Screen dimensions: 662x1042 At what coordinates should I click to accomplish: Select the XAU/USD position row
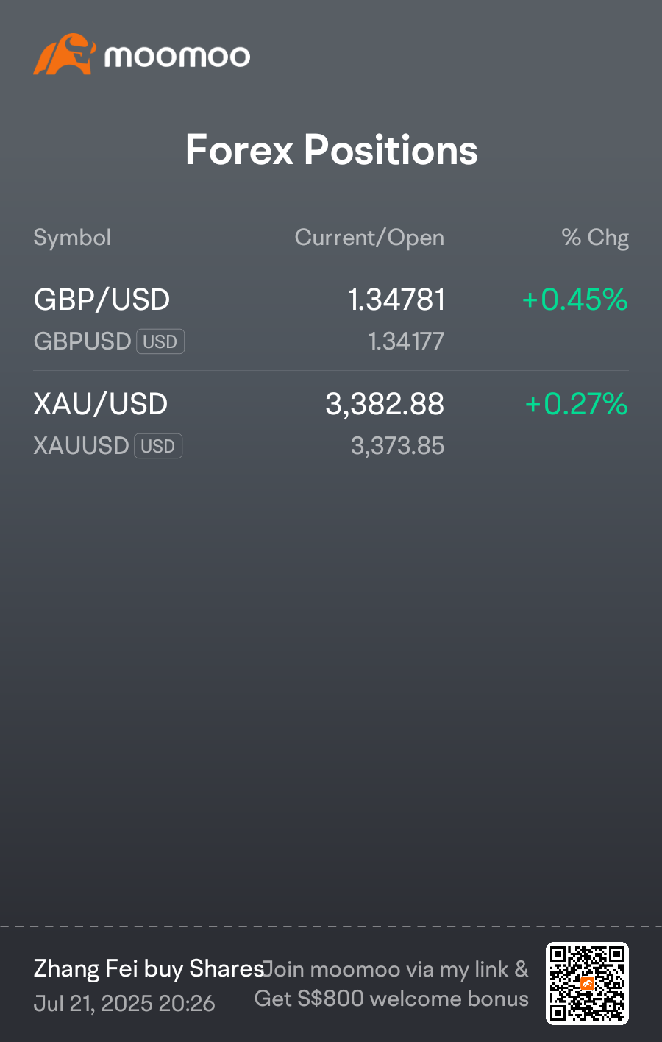pos(331,423)
